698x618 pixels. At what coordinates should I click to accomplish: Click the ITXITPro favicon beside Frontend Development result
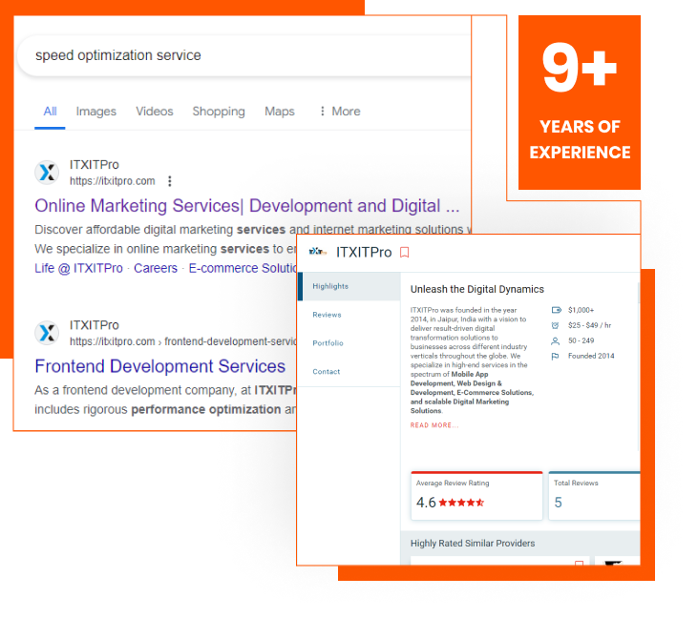pyautogui.click(x=47, y=333)
